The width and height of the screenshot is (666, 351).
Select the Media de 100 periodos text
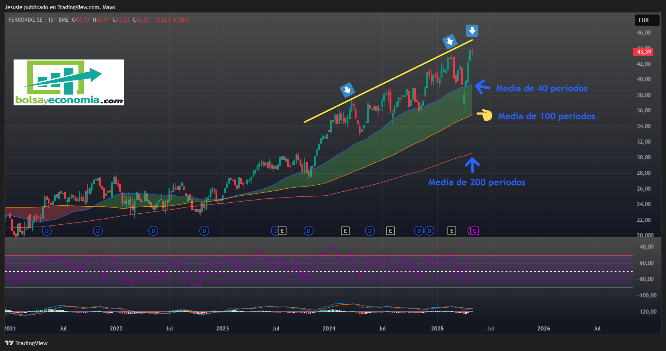click(546, 116)
